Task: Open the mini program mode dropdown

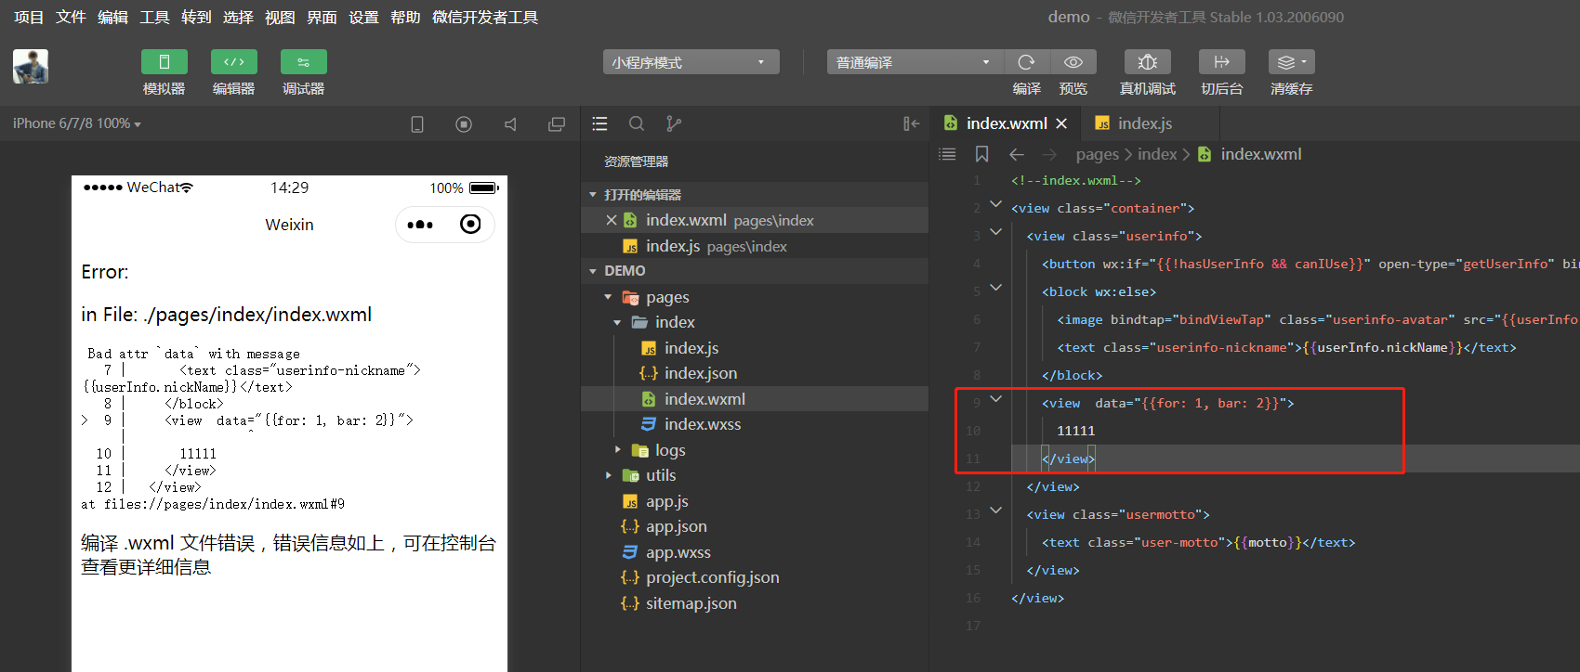Action: coord(691,62)
